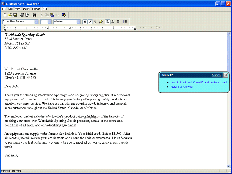The width and height of the screenshot is (232, 174).
Task: Expand the Western script dropdown
Action: pos(78,22)
